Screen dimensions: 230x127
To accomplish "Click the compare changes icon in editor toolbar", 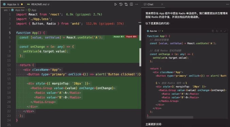I will (126, 4).
